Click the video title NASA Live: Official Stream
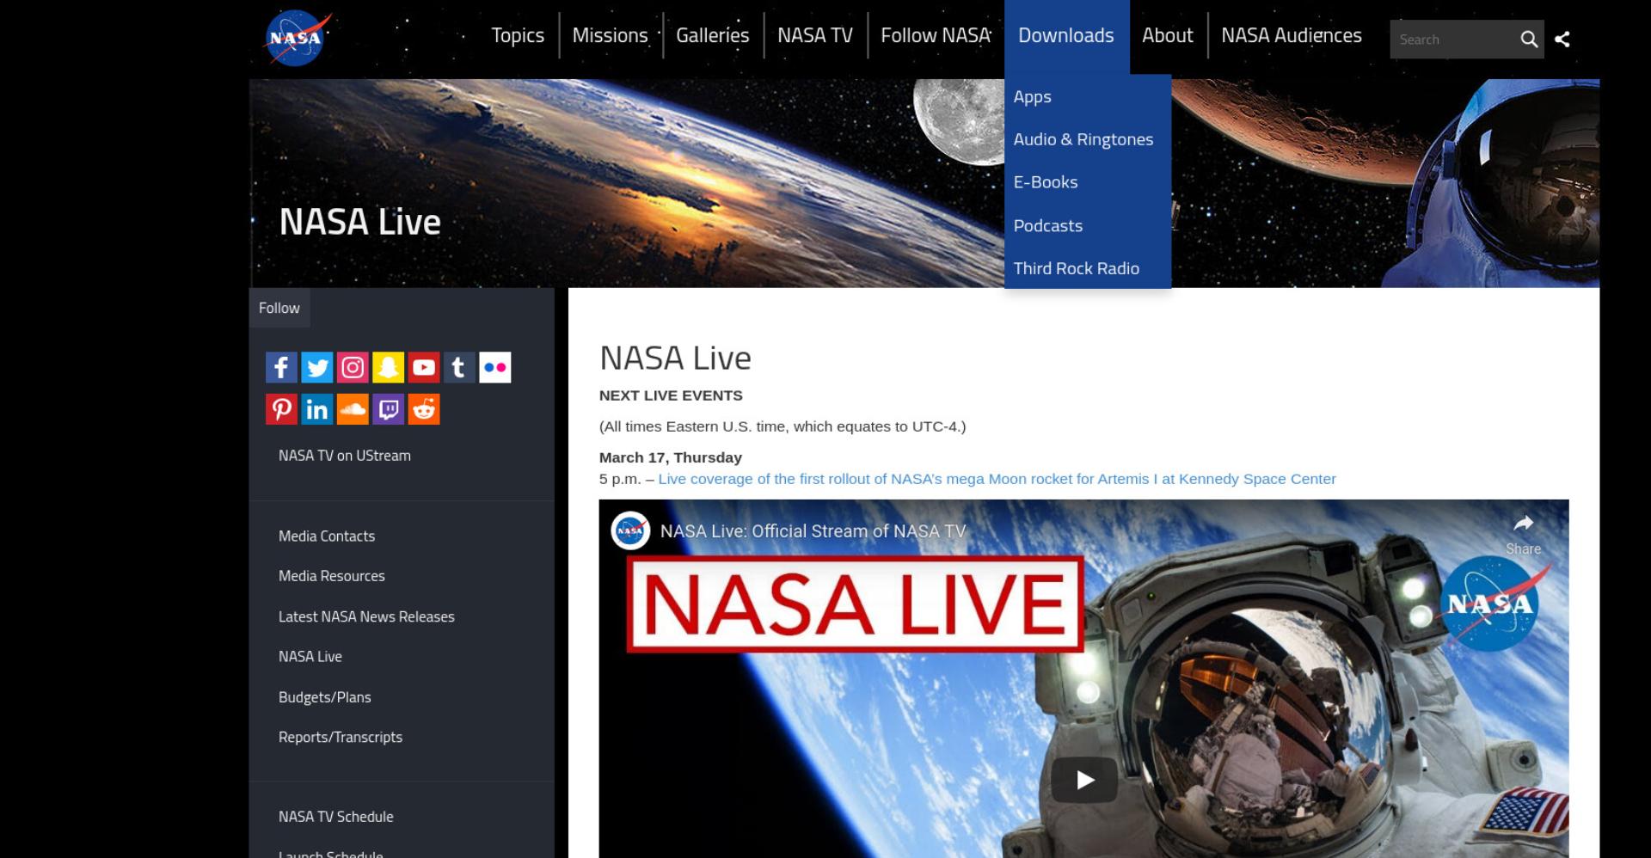Viewport: 1651px width, 858px height. (813, 531)
